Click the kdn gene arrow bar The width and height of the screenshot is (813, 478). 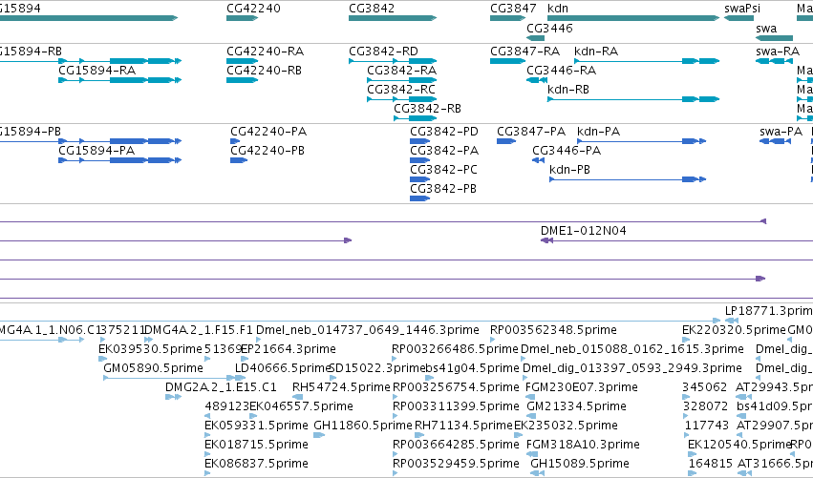click(x=633, y=18)
